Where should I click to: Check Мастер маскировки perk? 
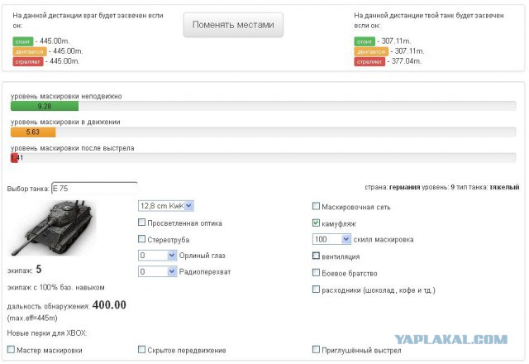coord(11,349)
